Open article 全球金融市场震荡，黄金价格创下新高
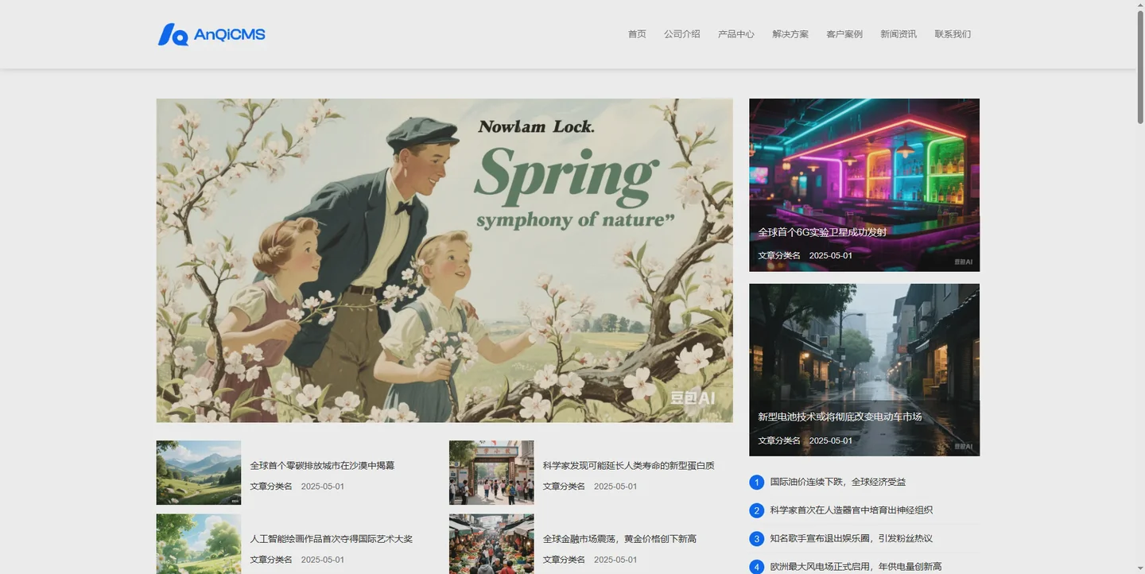Viewport: 1145px width, 574px height. pos(619,539)
